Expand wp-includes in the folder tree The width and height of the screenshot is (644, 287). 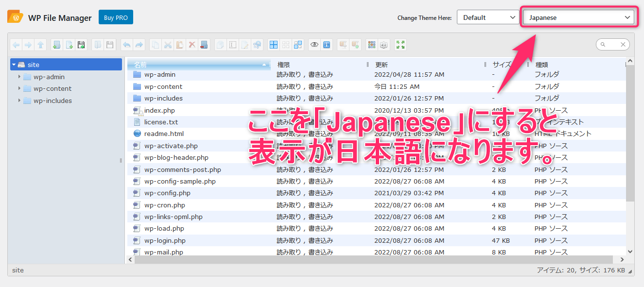pos(19,101)
